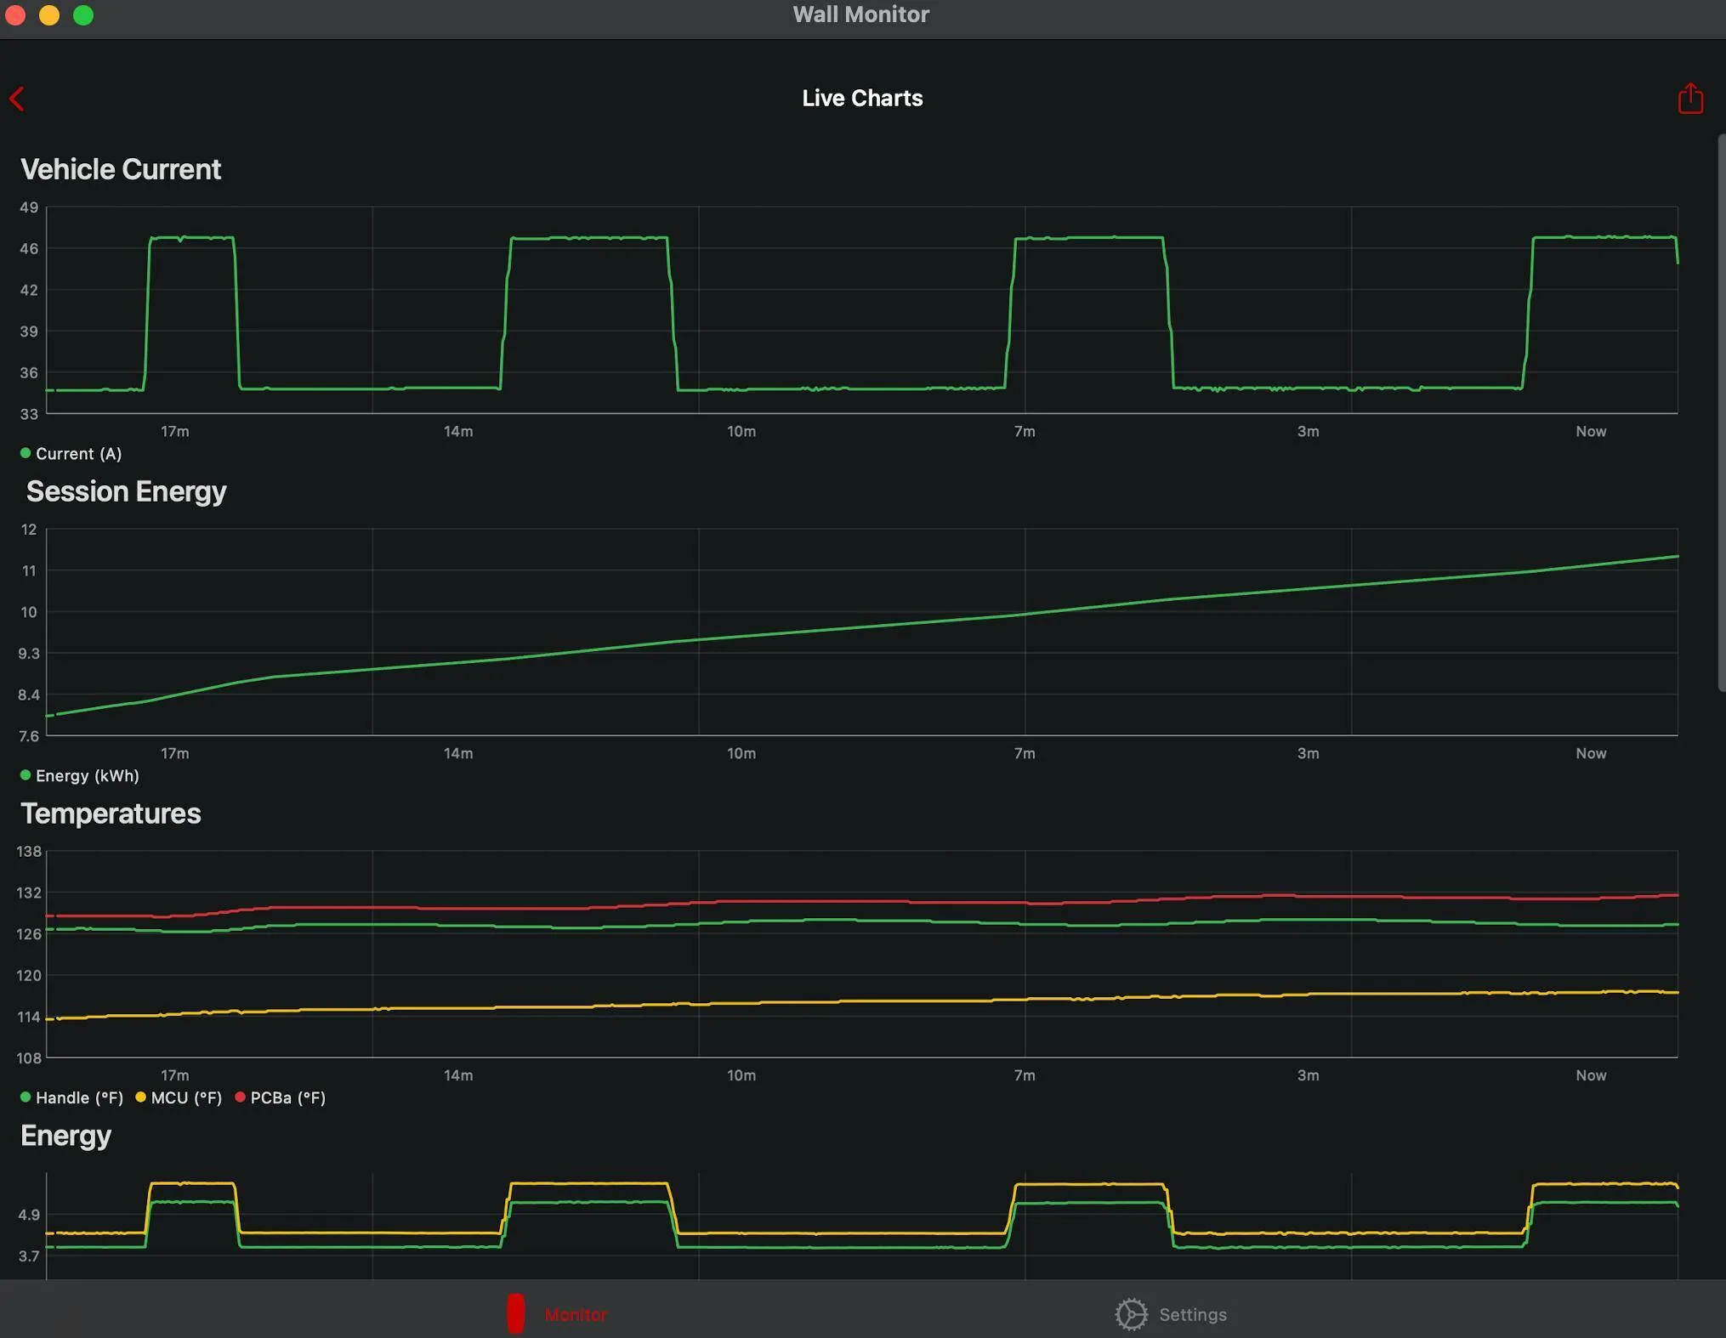Click the red Monitor charger icon
Viewport: 1726px width, 1338px height.
pyautogui.click(x=515, y=1314)
